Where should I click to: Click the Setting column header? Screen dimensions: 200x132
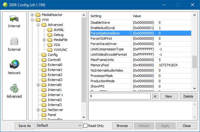pos(110,16)
